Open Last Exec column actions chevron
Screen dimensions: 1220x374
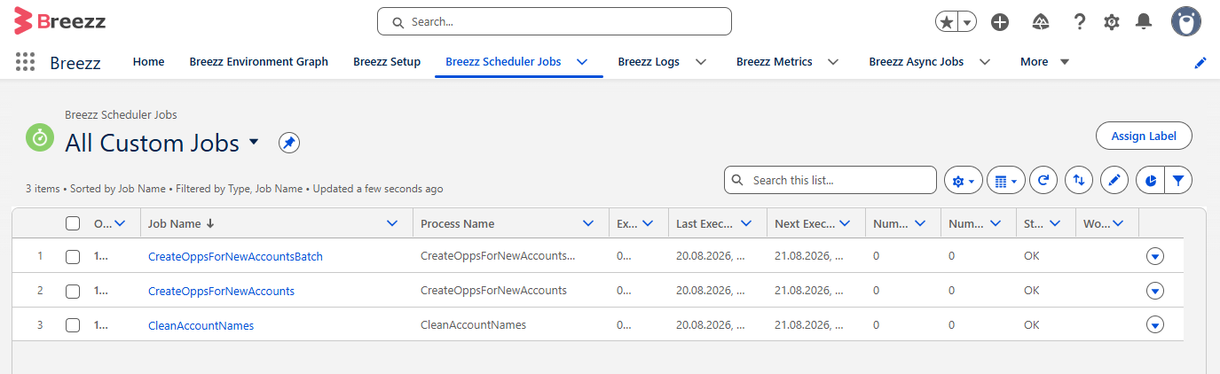746,223
